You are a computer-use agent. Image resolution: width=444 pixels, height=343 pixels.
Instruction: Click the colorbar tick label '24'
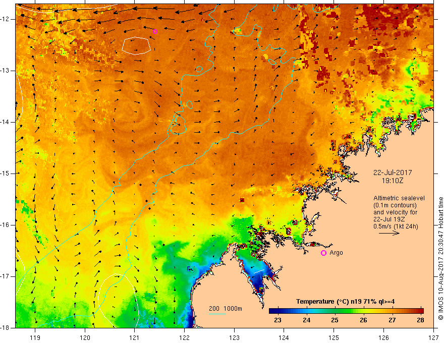[x=306, y=320]
